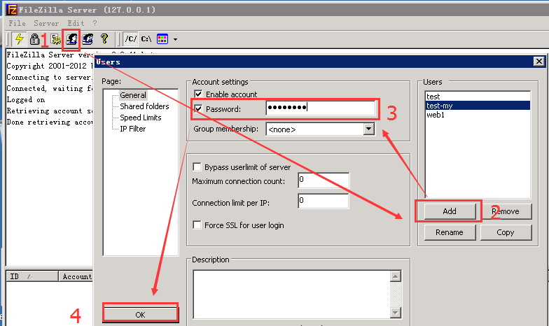Click the lightning bolt connect icon
The height and width of the screenshot is (326, 549).
pyautogui.click(x=19, y=39)
